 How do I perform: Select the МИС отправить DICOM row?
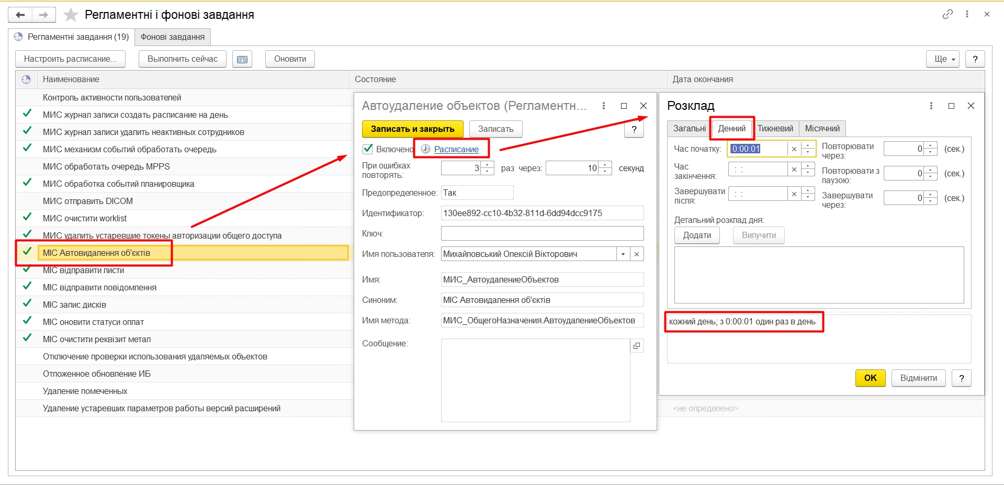click(x=88, y=201)
